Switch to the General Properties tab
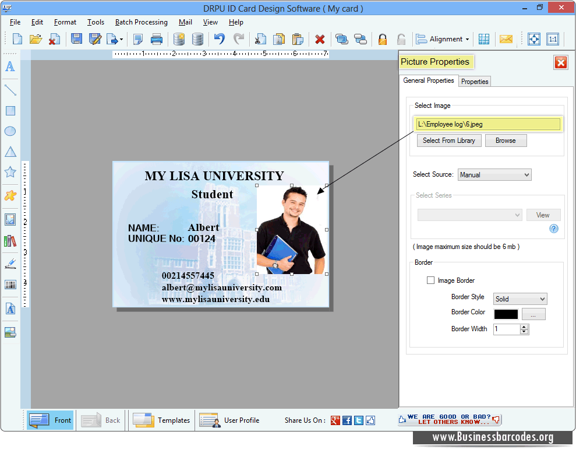 tap(428, 80)
